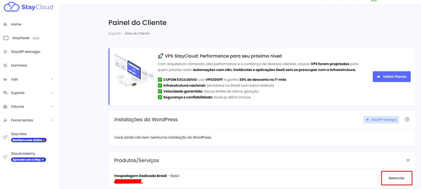Image resolution: width=421 pixels, height=189 pixels.
Task: Expand the Loja menu arrow
Action: [52, 79]
